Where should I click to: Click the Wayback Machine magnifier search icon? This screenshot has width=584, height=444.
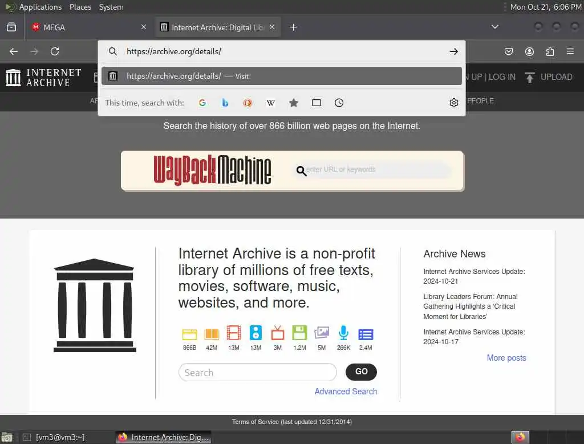[301, 171]
